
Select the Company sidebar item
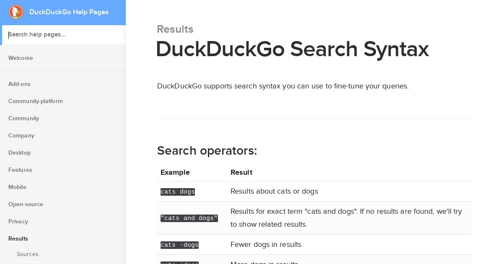(x=21, y=136)
